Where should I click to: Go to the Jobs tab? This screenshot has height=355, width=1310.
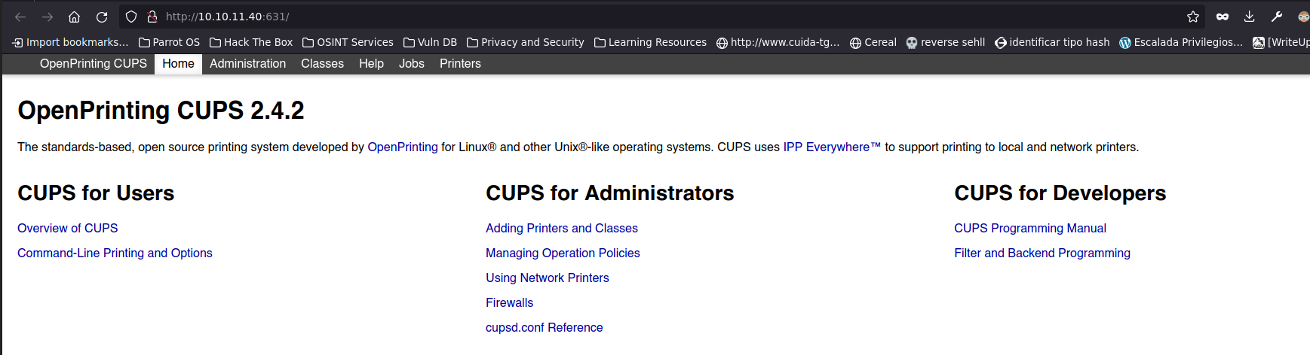(x=411, y=64)
